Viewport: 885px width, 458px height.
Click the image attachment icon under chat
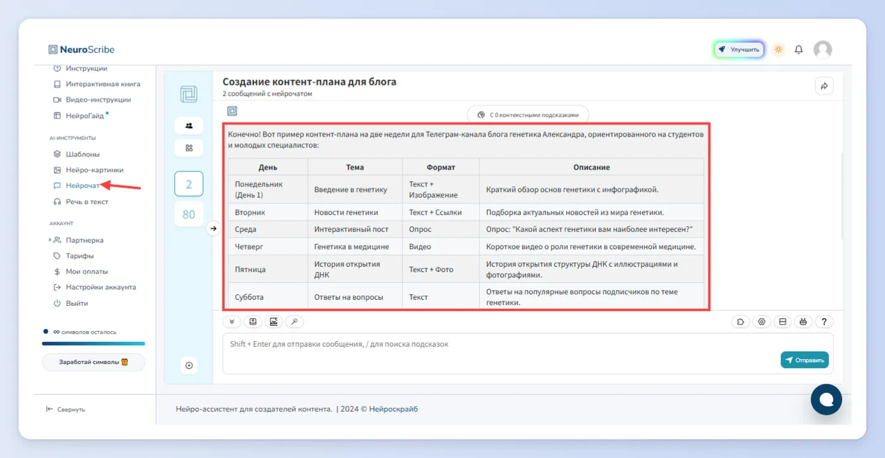pyautogui.click(x=274, y=322)
